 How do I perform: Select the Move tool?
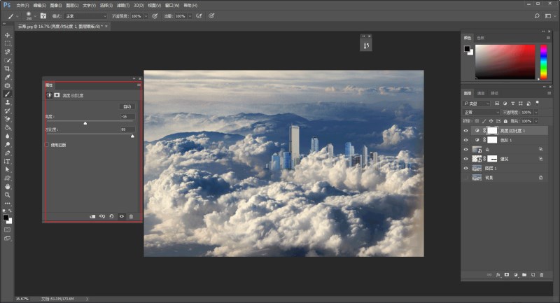8,35
